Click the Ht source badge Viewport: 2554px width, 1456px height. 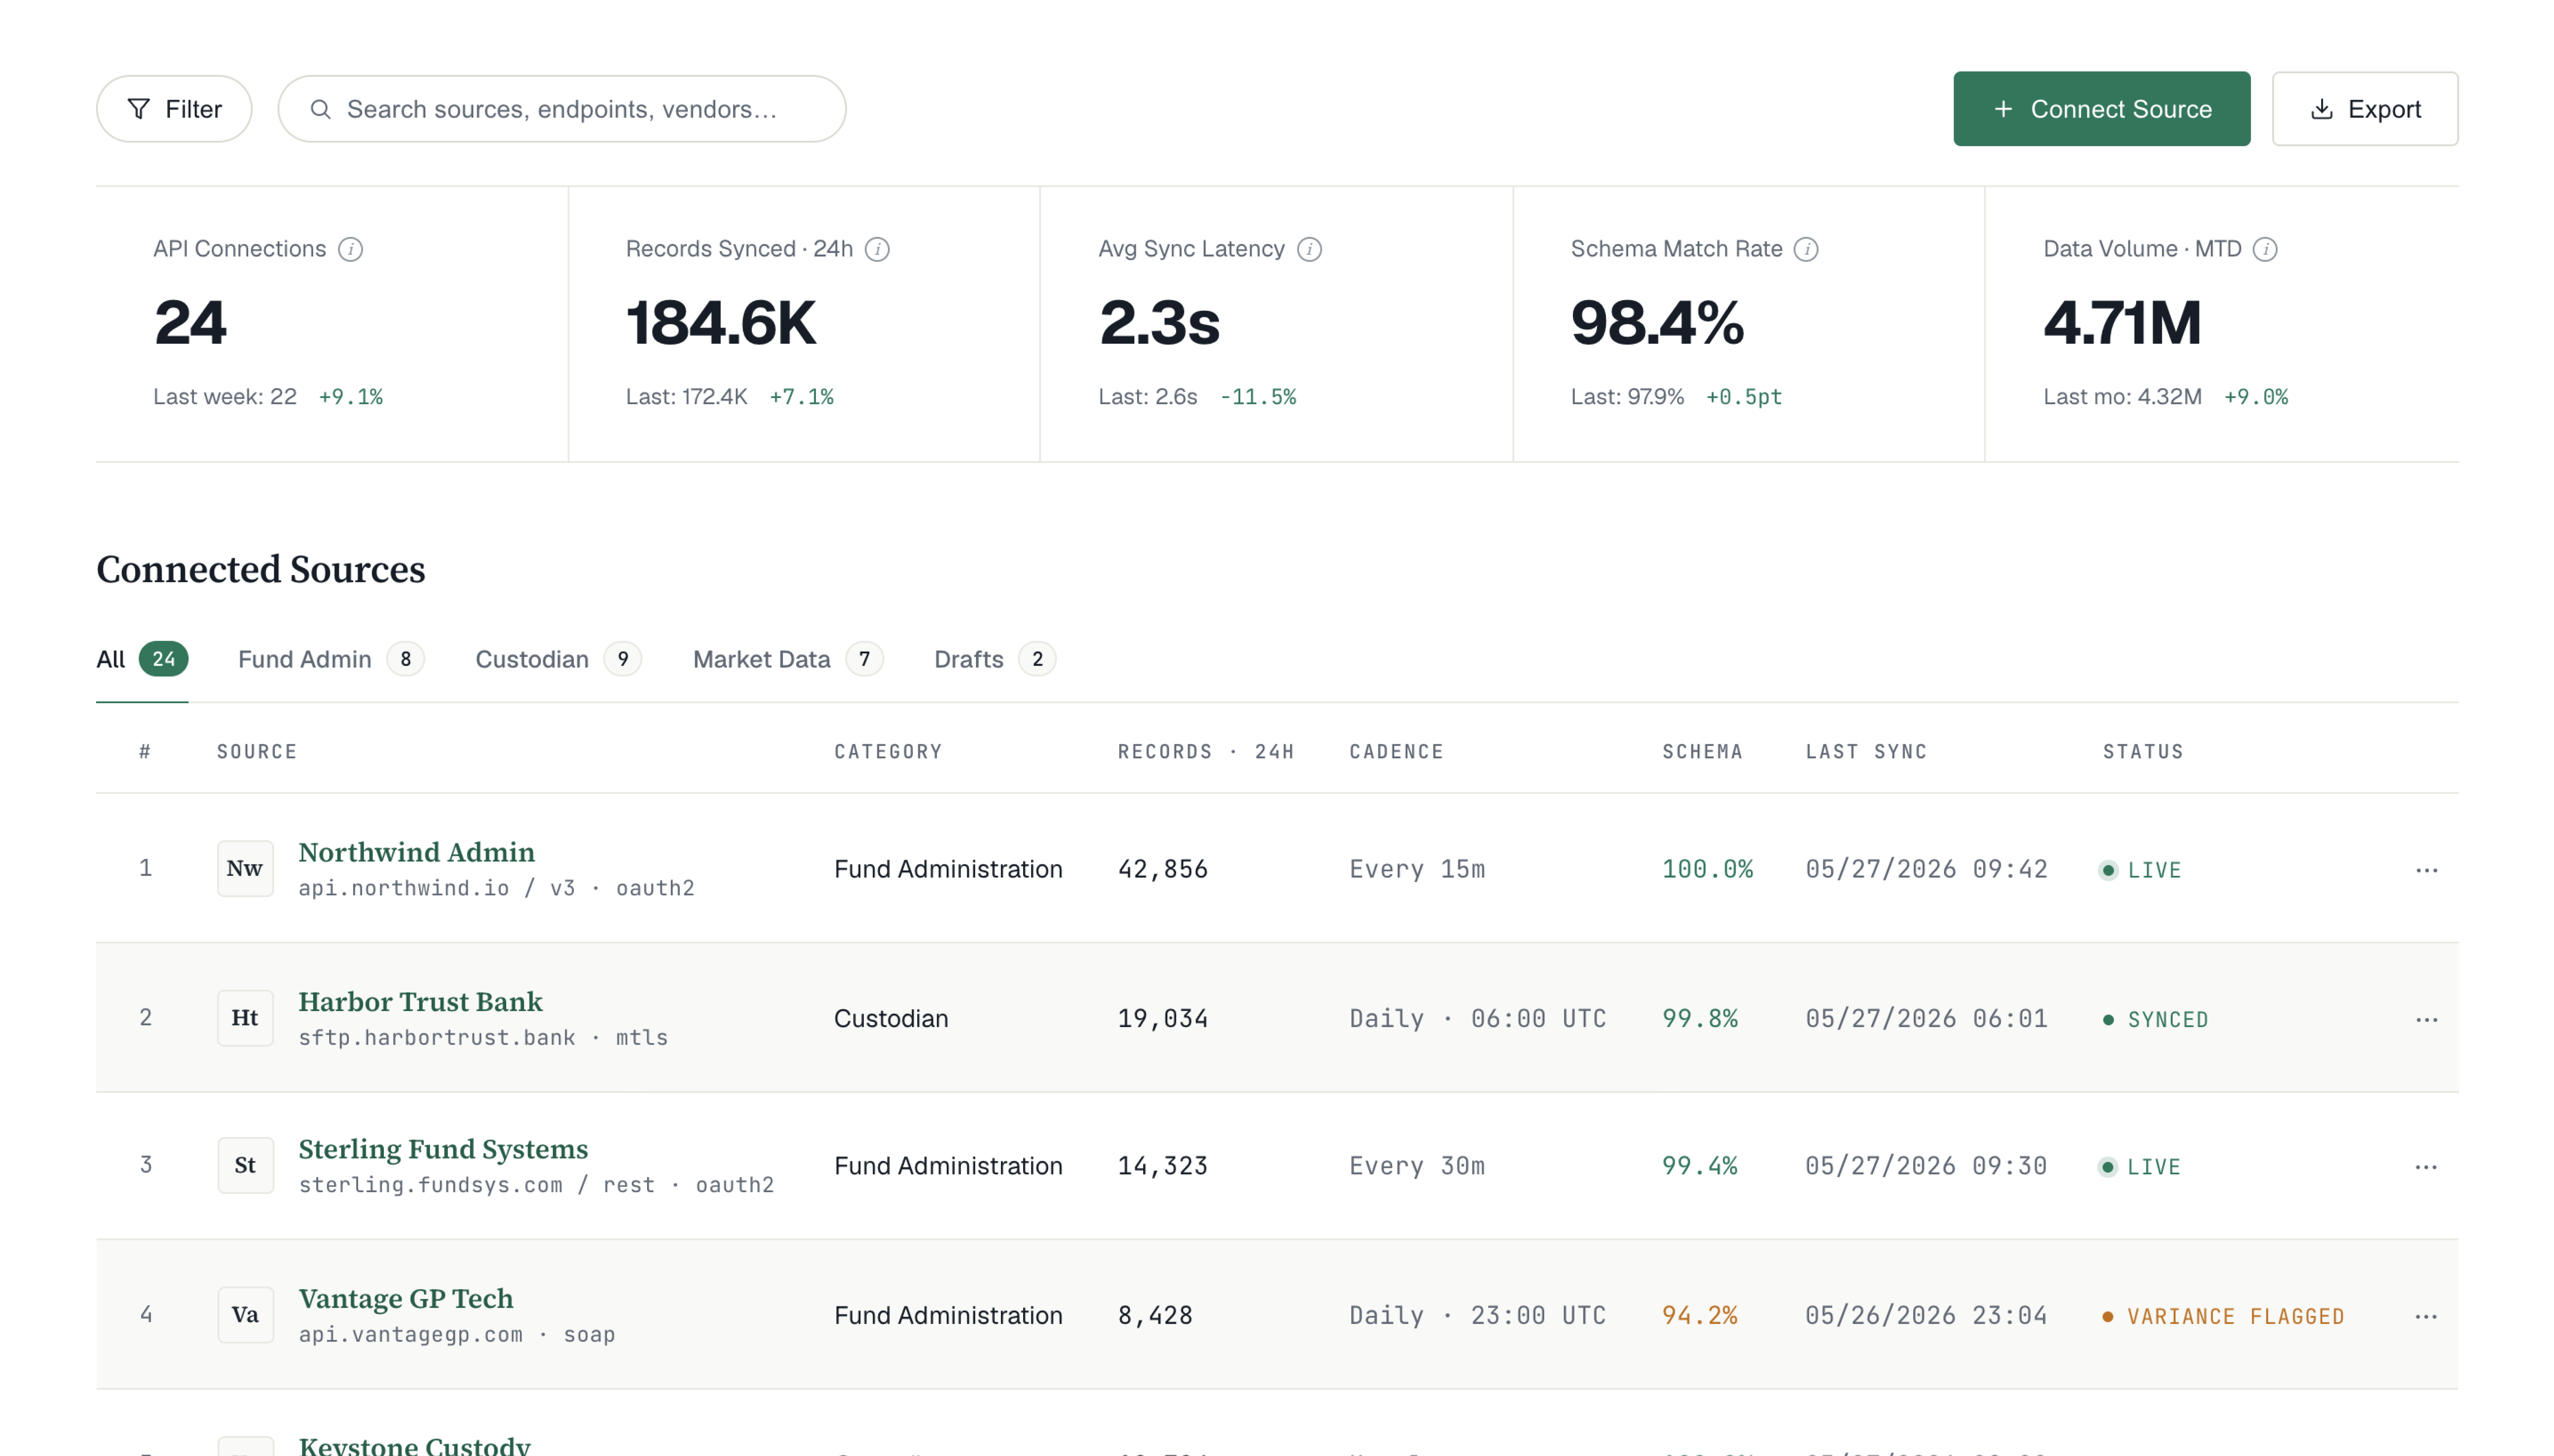[x=245, y=1018]
